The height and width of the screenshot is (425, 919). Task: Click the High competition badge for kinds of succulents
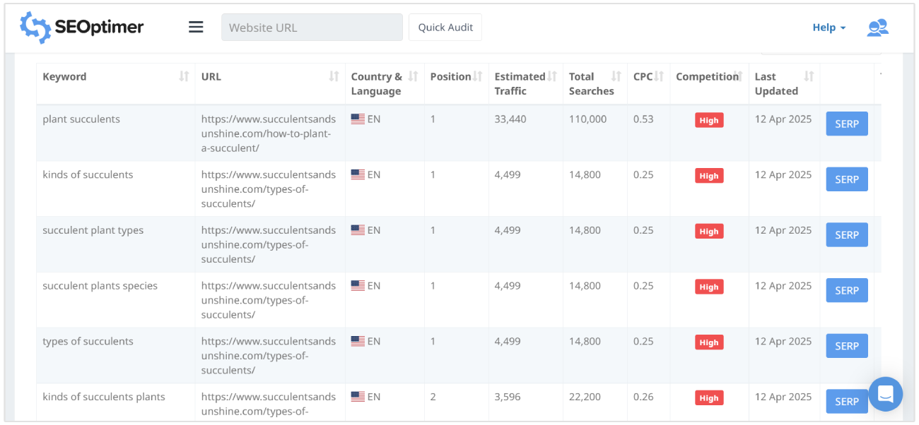(x=708, y=175)
